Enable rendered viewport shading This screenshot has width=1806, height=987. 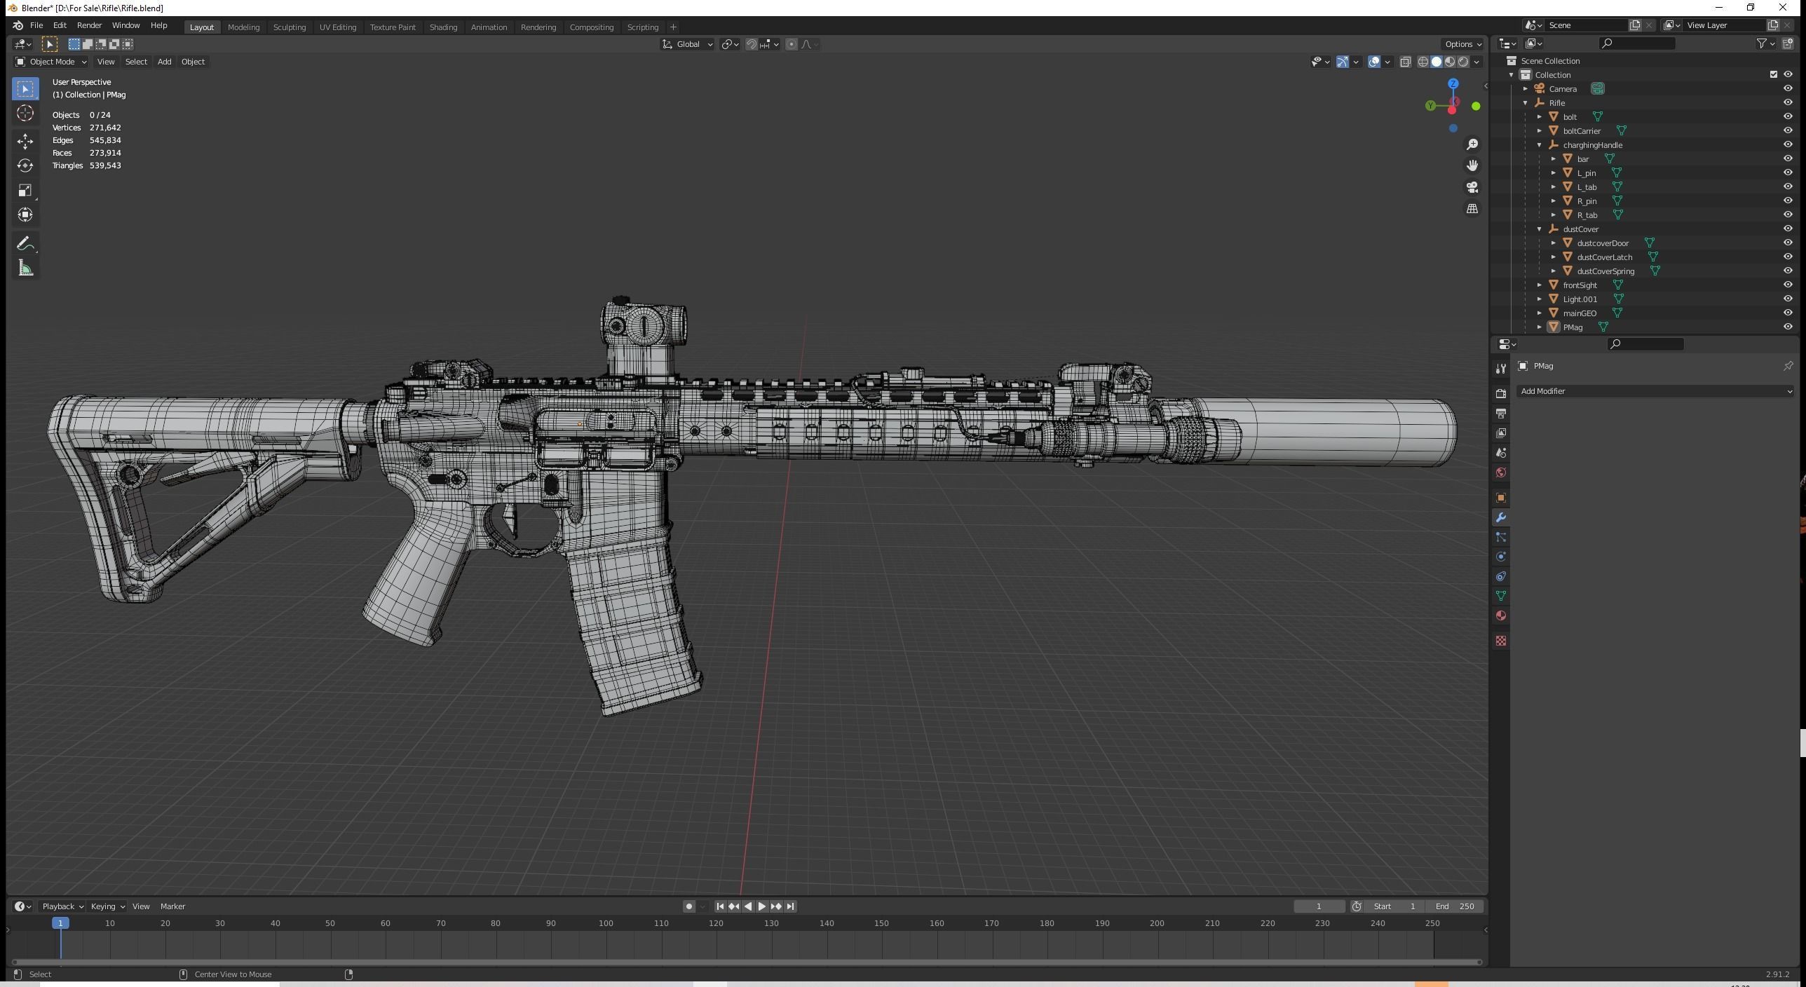pos(1464,62)
